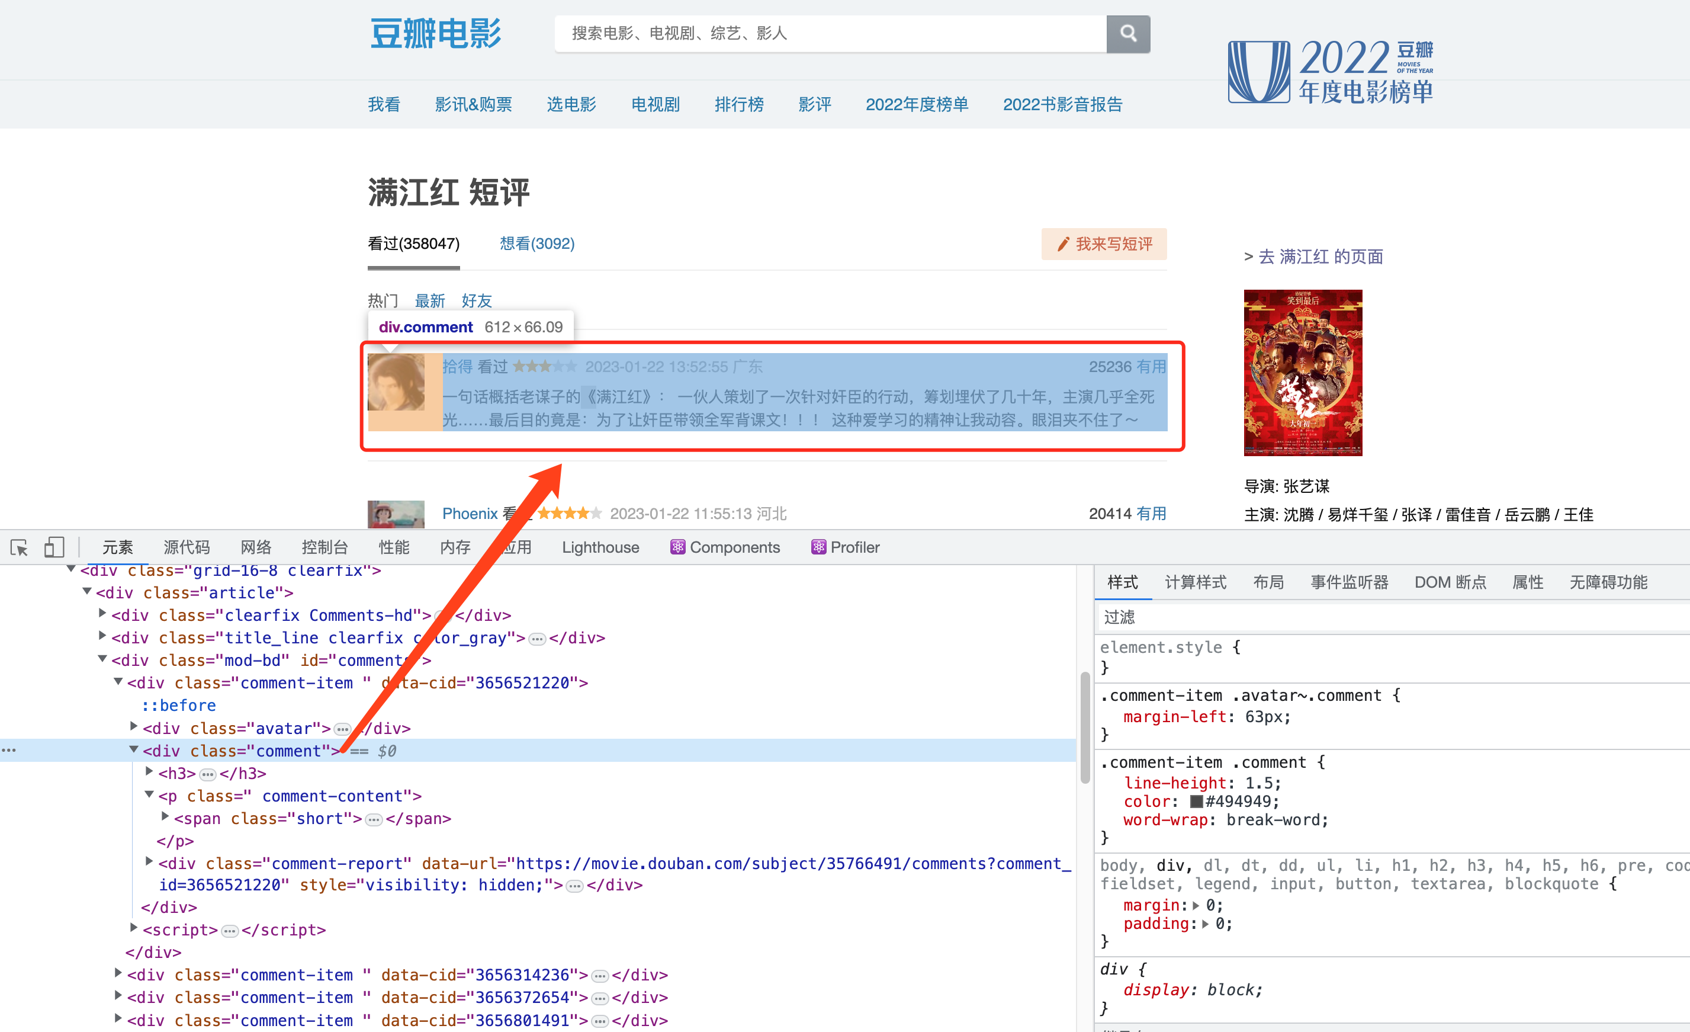Click the search icon in the toolbar
1690x1032 pixels.
pyautogui.click(x=1126, y=33)
